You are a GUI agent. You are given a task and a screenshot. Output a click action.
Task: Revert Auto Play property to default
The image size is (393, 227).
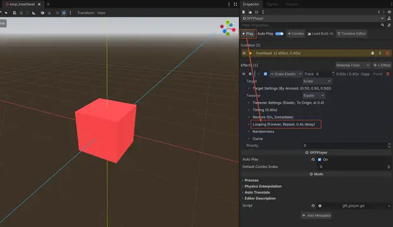tap(313, 160)
